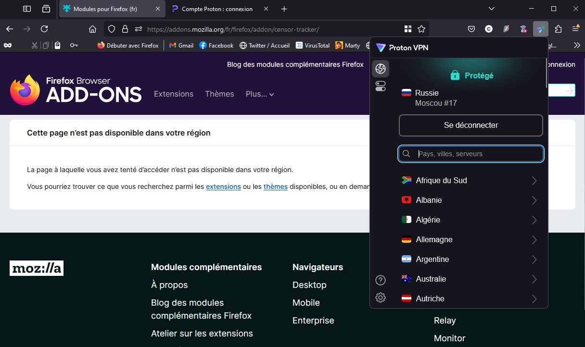Open Mobile under Navigateurs
The width and height of the screenshot is (585, 347).
pos(306,303)
